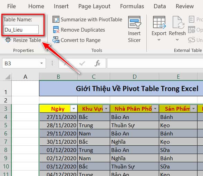Click the Sữa cell in row 10
203x176 pixels.
point(178,166)
